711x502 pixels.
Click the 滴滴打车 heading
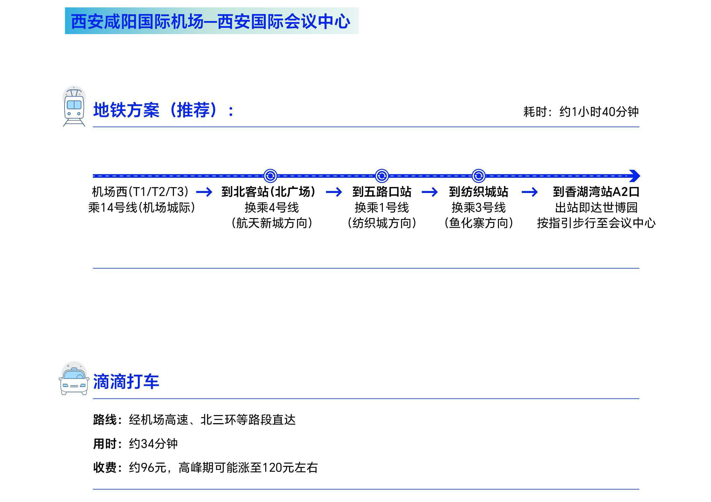pyautogui.click(x=126, y=382)
